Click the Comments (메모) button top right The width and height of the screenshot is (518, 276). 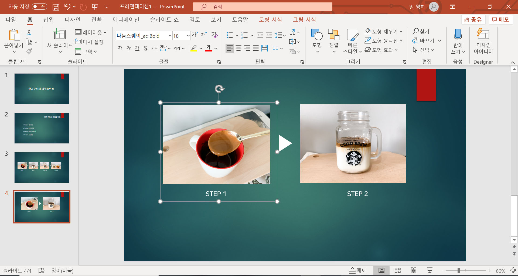[501, 20]
